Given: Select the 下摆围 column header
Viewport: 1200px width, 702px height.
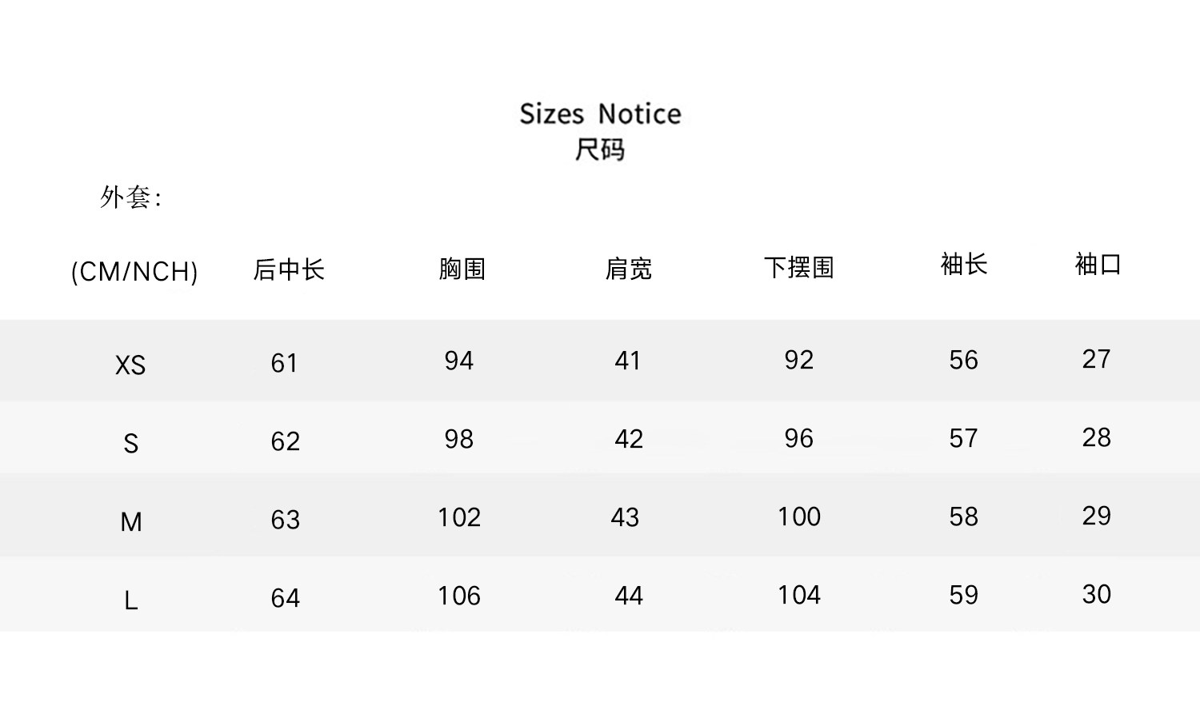Looking at the screenshot, I should [x=799, y=267].
